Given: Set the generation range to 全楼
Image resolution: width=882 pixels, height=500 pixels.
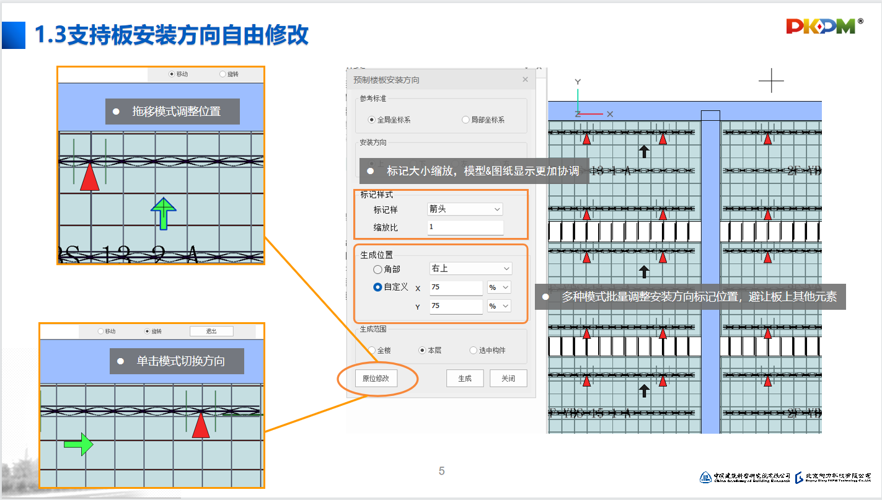Looking at the screenshot, I should (371, 350).
